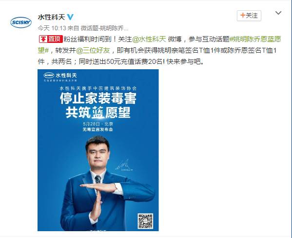This screenshot has width=292, height=238.
Task: Click the SCISKY profile avatar logo
Action: click(21, 22)
